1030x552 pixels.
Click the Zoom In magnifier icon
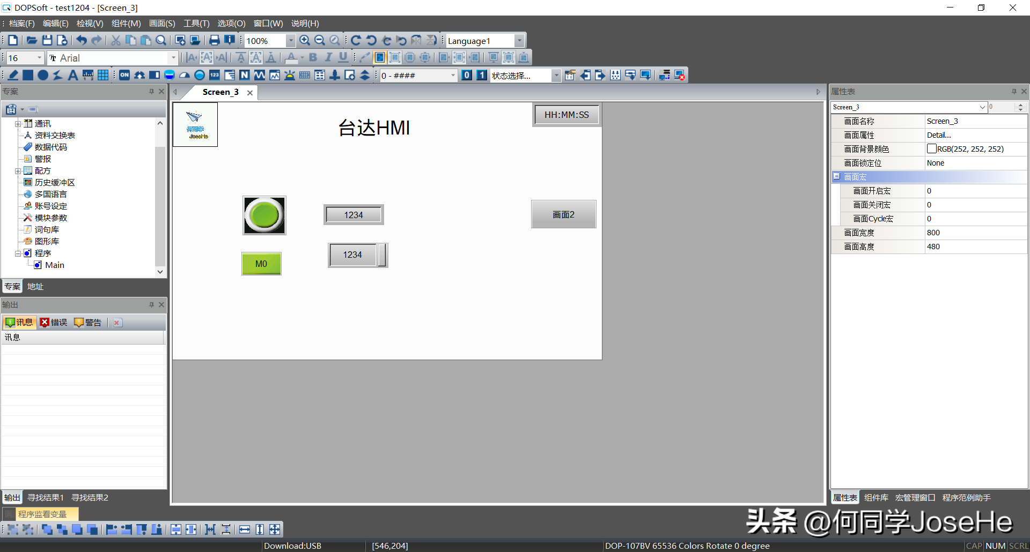pyautogui.click(x=305, y=41)
